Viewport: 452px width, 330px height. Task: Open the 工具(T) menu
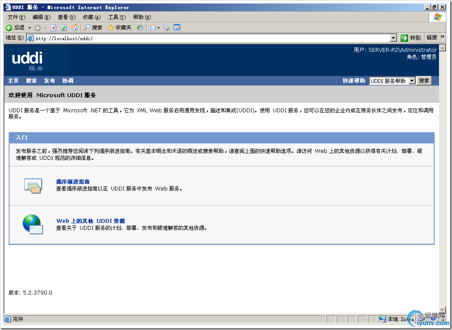(117, 17)
